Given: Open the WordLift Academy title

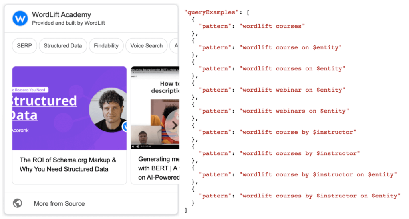Looking at the screenshot, I should 62,15.
